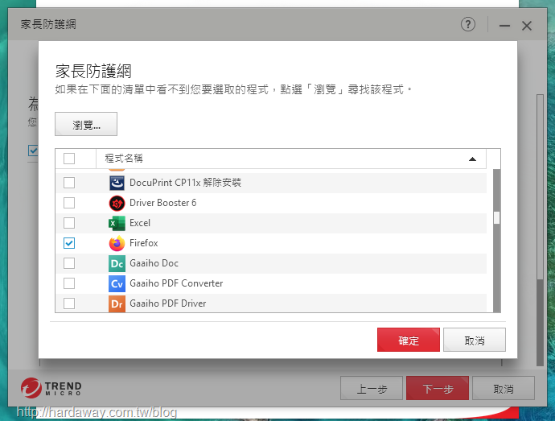Sort list using the header arrow
The image size is (555, 421).
[472, 159]
